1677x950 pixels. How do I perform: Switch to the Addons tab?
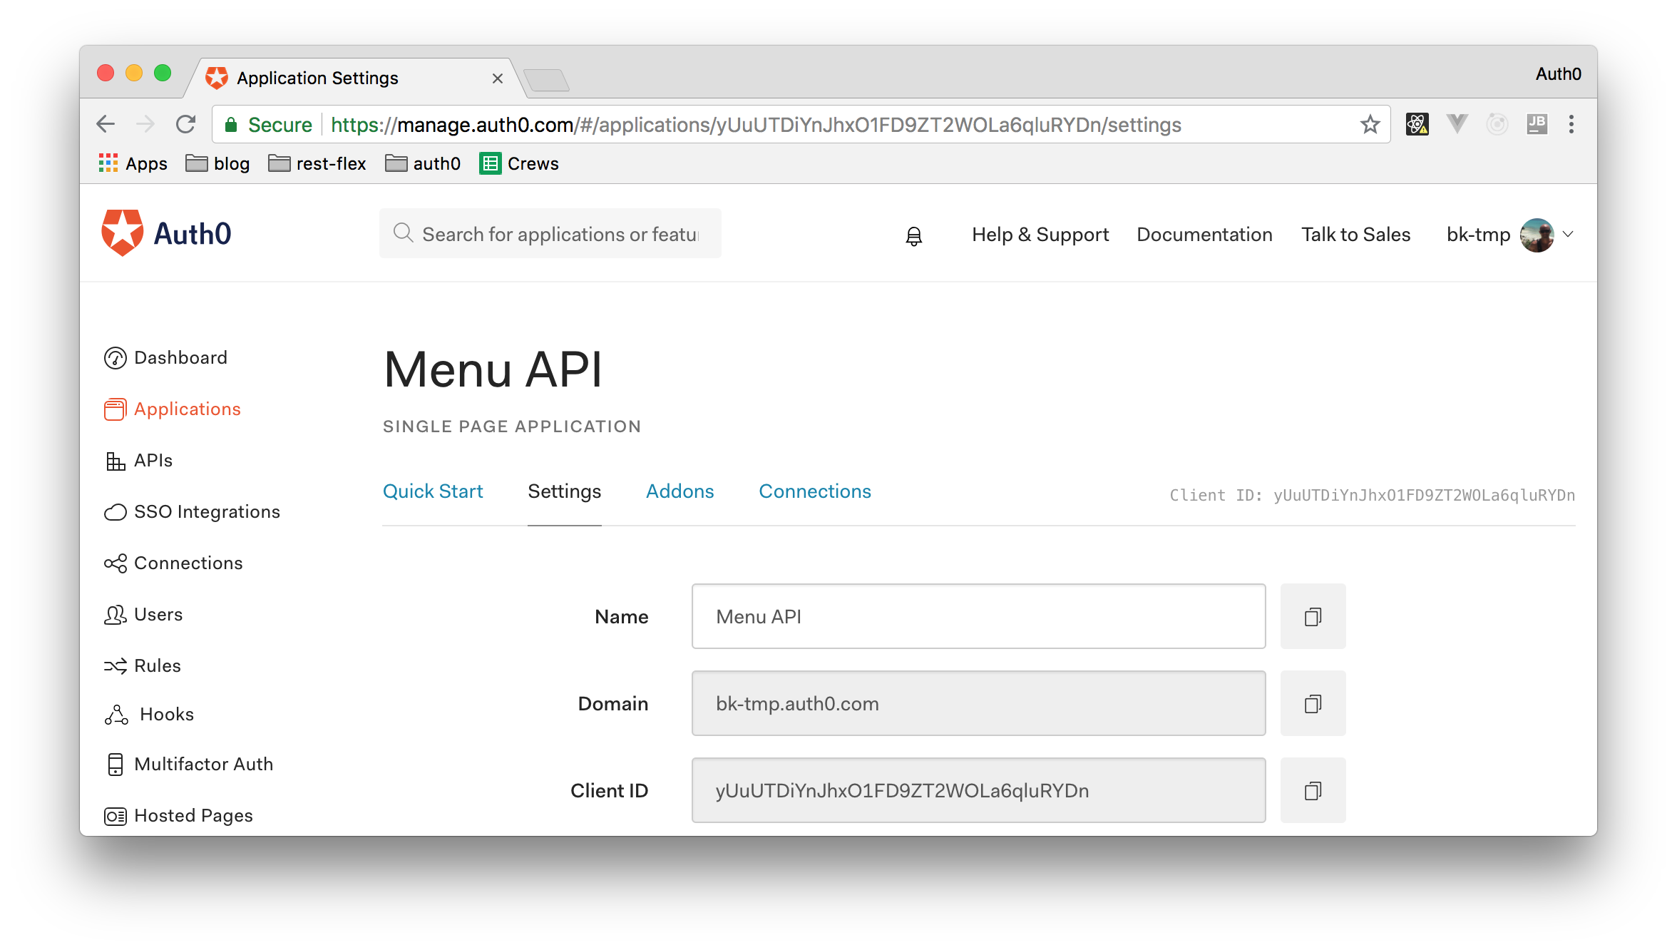click(x=679, y=491)
